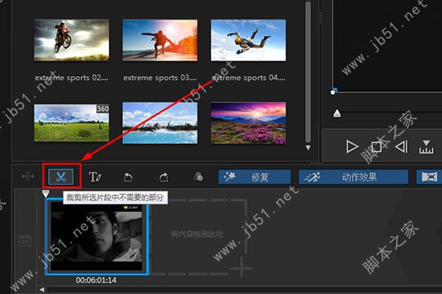Click the 动作效果 action effects button
This screenshot has height=294, width=442.
(x=354, y=177)
